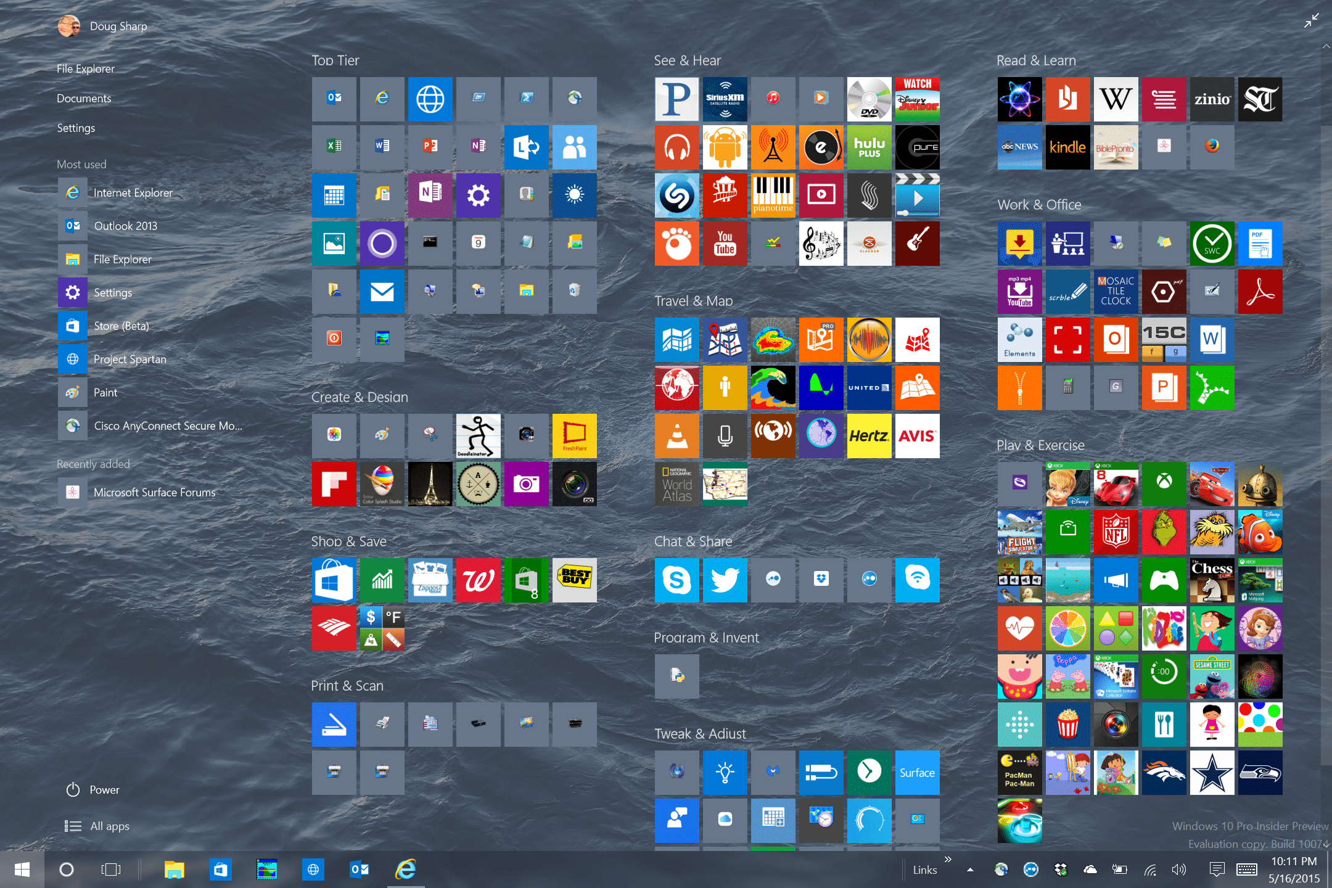Screen dimensions: 1332x888
Task: Open the ABC News tile
Action: pyautogui.click(x=1019, y=147)
